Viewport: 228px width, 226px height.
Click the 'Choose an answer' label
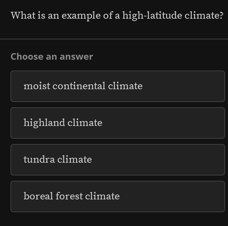52,57
